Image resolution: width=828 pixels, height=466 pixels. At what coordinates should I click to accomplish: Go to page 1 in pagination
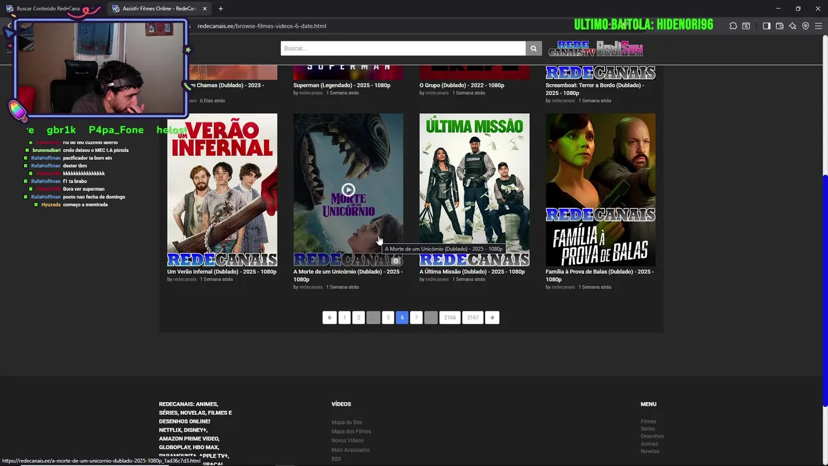(344, 317)
